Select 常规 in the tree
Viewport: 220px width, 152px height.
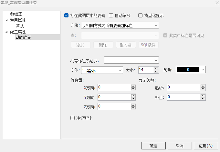click(x=20, y=26)
